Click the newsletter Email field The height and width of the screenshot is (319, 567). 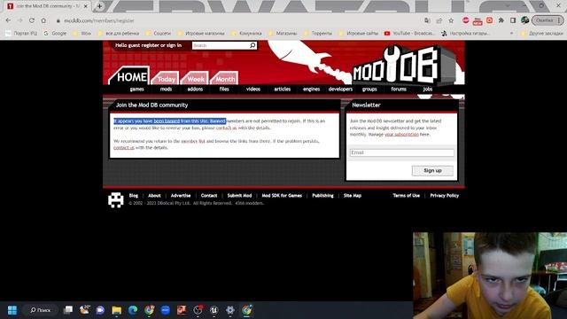pos(401,152)
